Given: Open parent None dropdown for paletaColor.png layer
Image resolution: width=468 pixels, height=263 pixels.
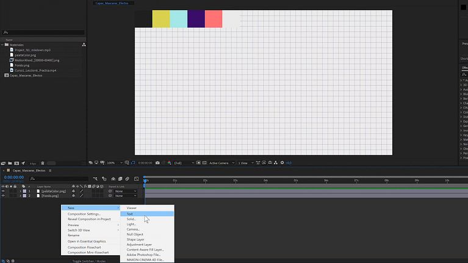Looking at the screenshot, I should (126, 191).
